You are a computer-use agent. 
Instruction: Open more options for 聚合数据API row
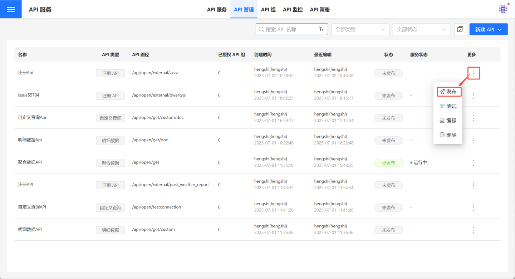point(474,163)
